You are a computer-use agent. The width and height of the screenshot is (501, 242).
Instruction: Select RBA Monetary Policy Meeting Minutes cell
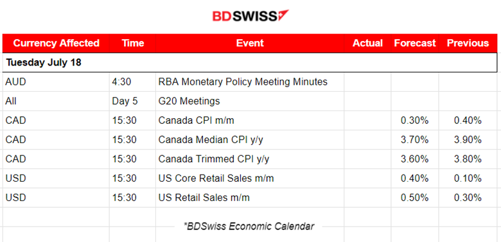coord(243,82)
